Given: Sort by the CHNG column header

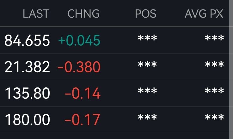Looking at the screenshot, I should click(83, 14).
